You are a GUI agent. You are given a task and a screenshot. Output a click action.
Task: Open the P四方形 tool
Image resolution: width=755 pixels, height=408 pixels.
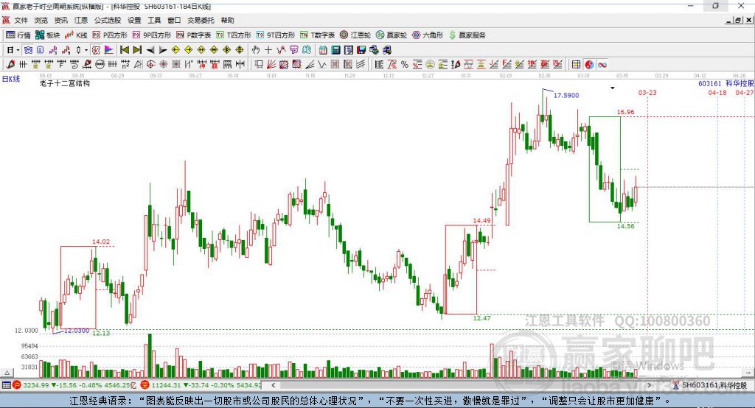110,35
